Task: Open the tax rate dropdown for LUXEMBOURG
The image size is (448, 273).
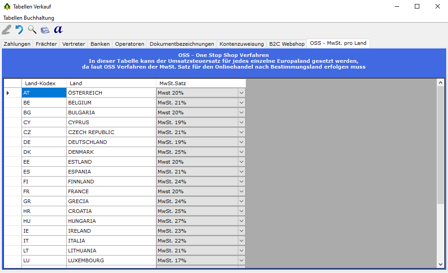Action: 241,260
